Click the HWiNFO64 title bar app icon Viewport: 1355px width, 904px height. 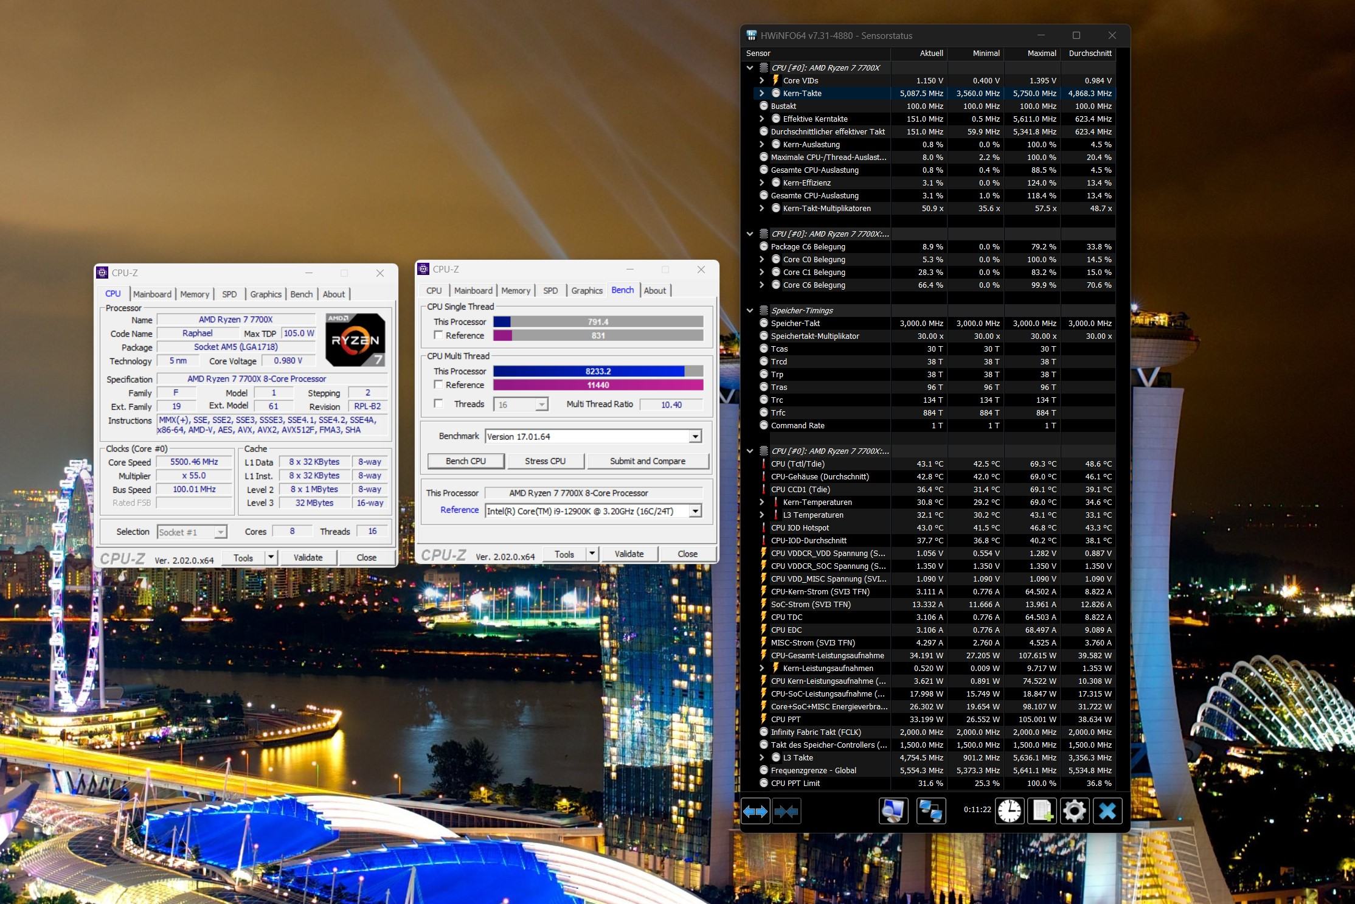(752, 35)
